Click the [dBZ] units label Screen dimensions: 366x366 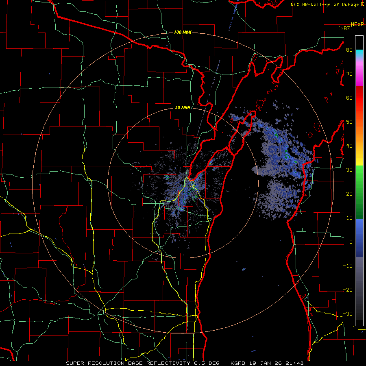(345, 28)
